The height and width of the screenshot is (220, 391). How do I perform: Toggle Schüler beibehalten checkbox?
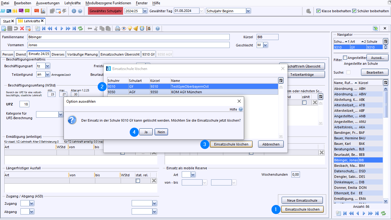pyautogui.click(x=354, y=11)
